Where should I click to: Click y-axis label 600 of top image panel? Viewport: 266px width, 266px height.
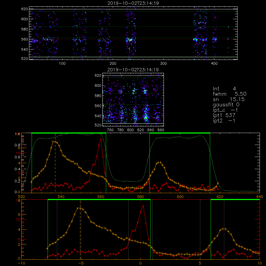(24, 19)
